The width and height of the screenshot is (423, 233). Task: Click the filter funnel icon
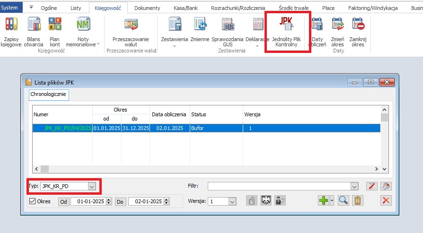pos(372,186)
